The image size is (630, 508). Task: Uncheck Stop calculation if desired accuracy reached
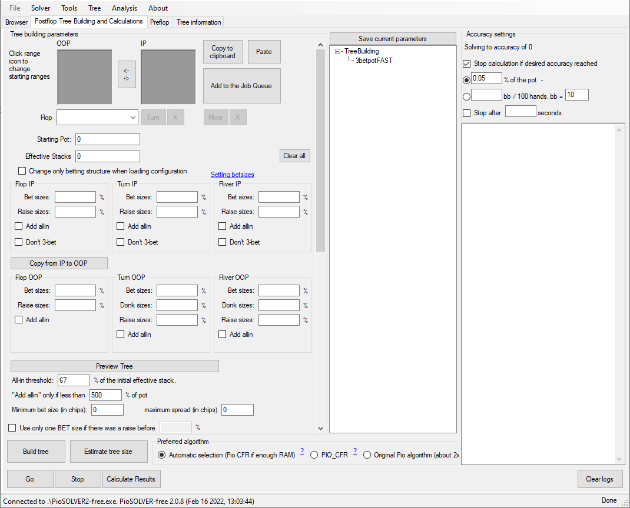click(466, 64)
